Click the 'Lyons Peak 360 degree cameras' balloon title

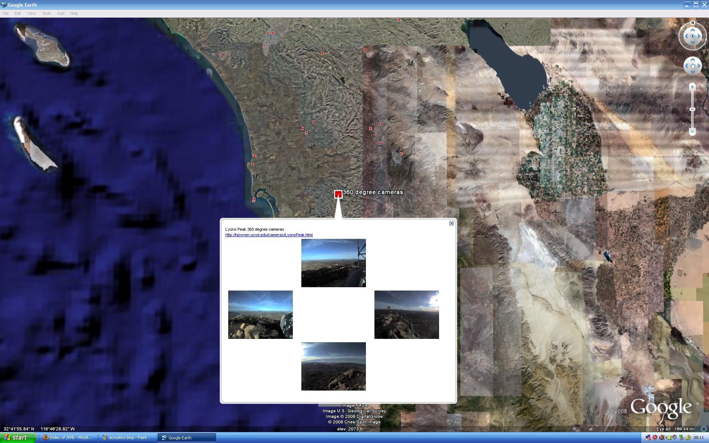tap(254, 229)
